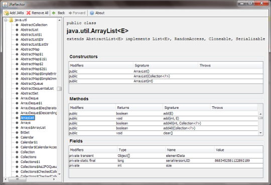Click Methods table scroll-up arrow
This screenshot has width=271, height=185.
260,114
